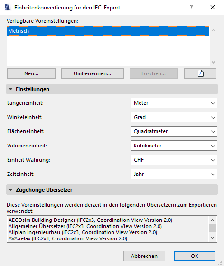224x266 pixels.
Task: Close the Einheitenkonvertierung dialog
Action: (213, 7)
